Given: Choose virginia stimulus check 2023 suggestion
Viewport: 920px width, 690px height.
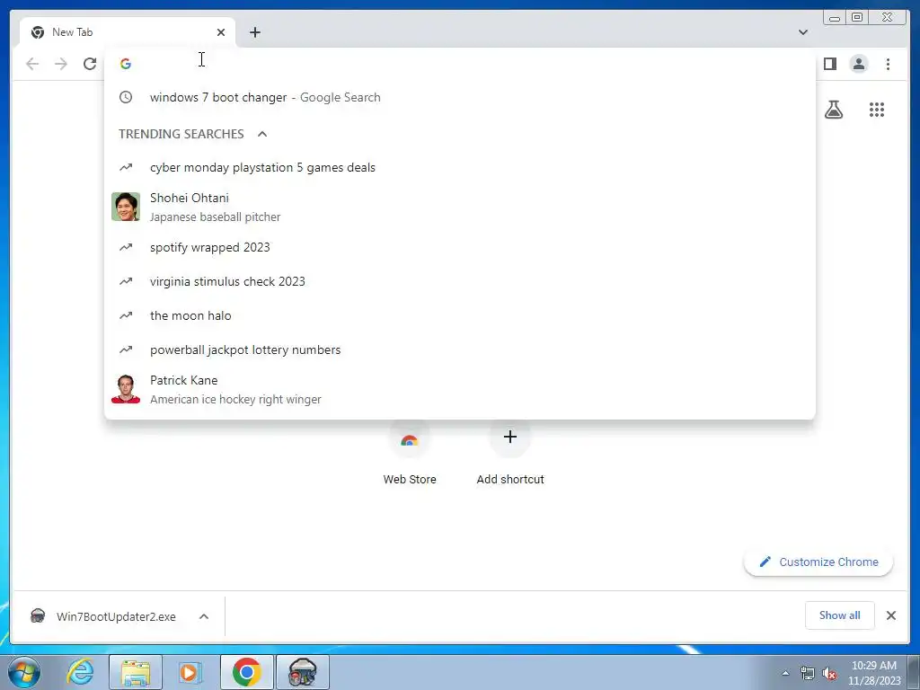Looking at the screenshot, I should pos(459,281).
